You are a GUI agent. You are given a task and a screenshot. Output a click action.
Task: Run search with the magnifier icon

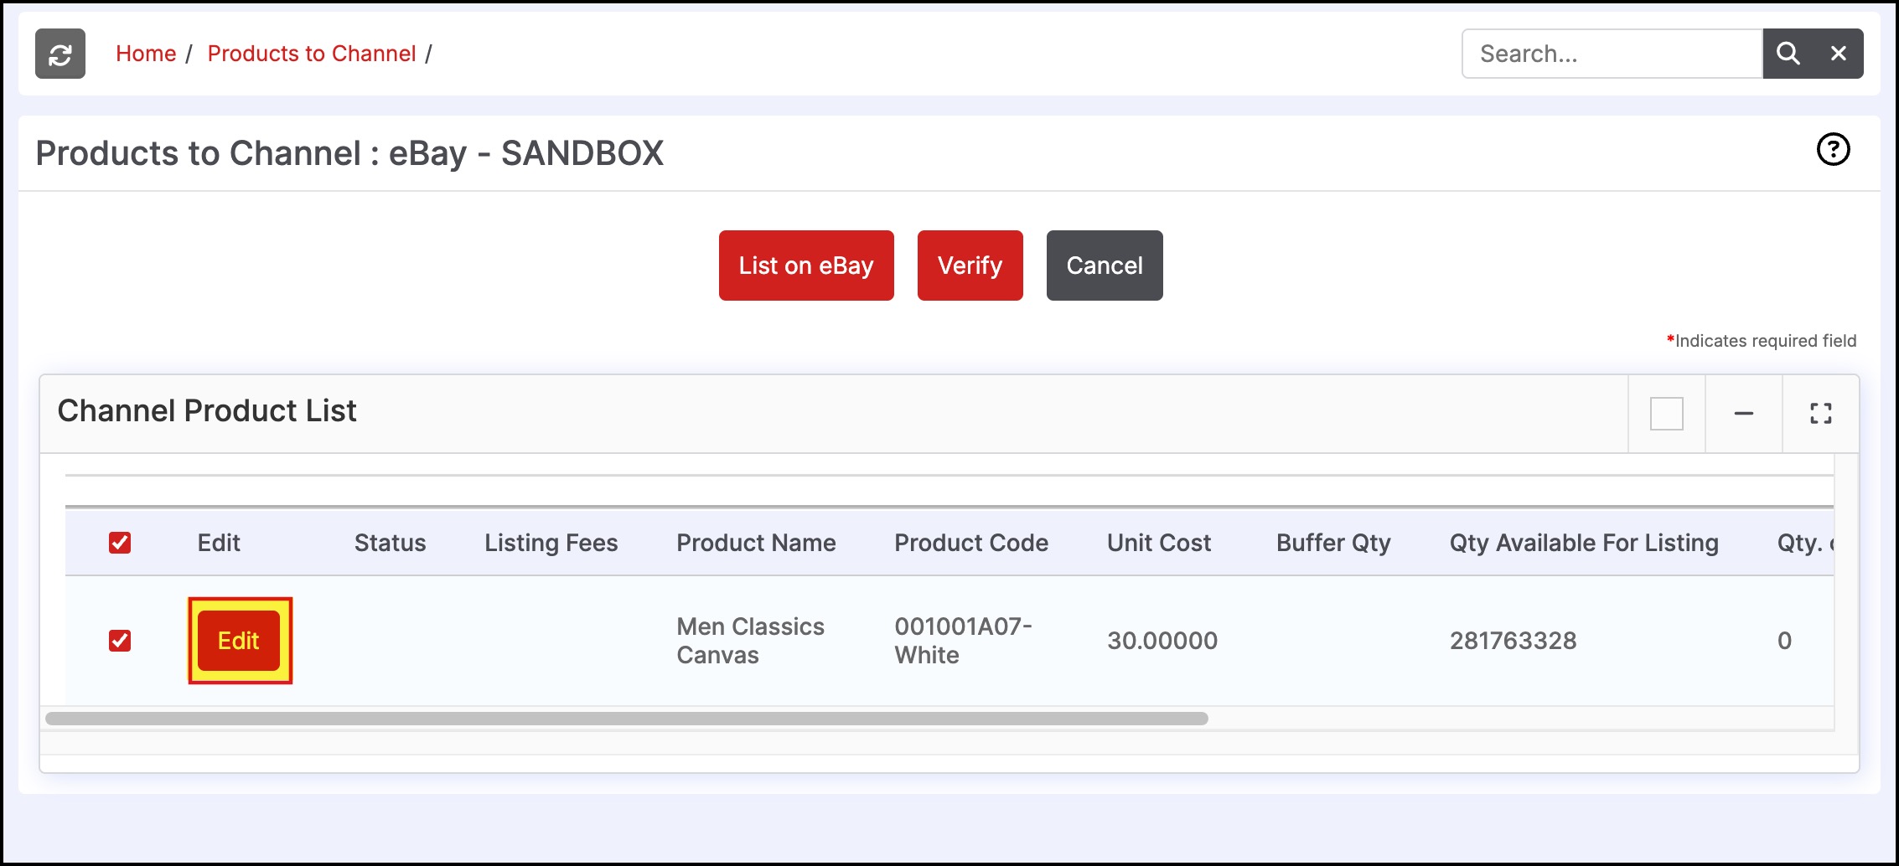(x=1788, y=54)
